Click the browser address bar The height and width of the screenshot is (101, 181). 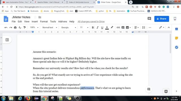tap(74, 7)
